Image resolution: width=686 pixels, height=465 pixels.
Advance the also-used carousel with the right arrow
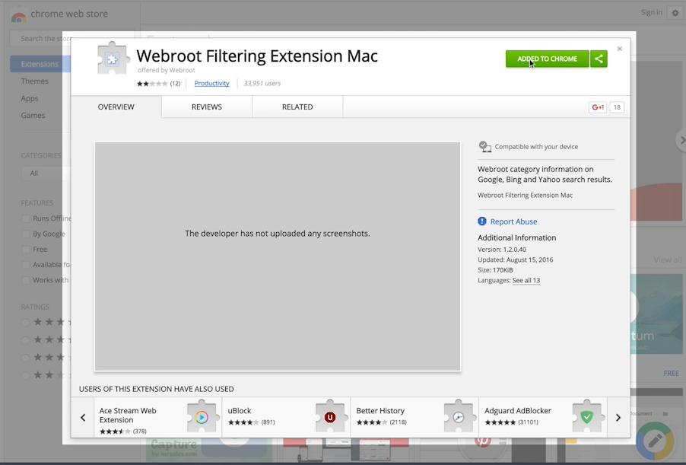[618, 417]
